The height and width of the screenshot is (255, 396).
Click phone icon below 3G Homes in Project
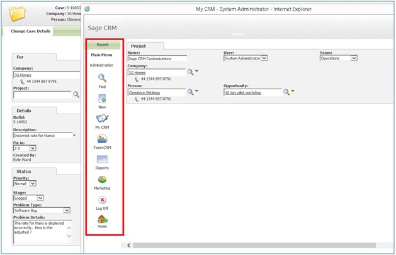click(x=137, y=79)
